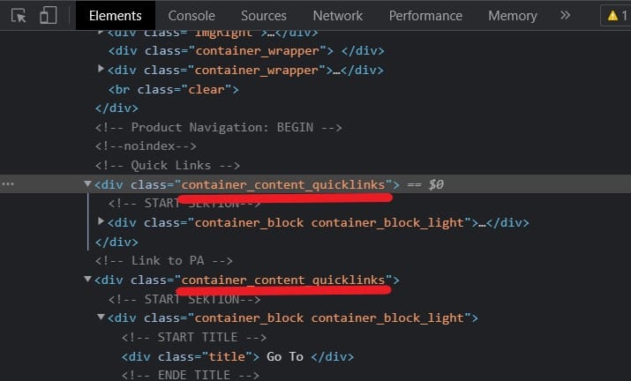
Task: Collapse the selected container_content_quicklinks div
Action: [x=87, y=183]
